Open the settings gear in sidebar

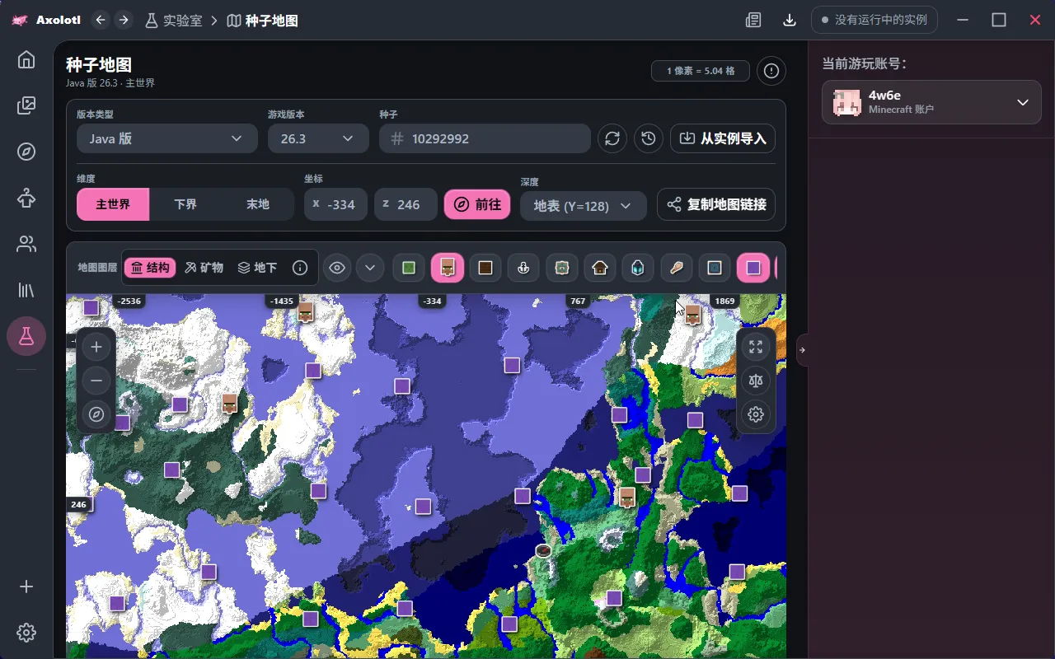pos(26,633)
